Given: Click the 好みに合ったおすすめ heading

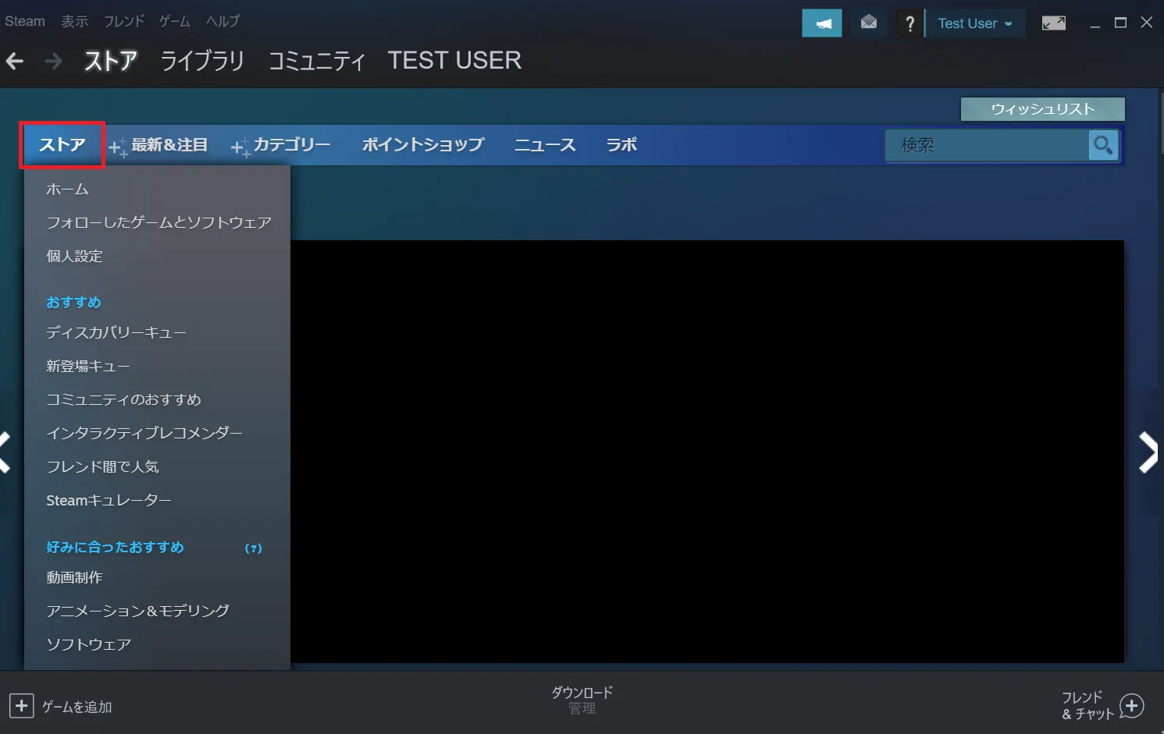Looking at the screenshot, I should pos(115,548).
